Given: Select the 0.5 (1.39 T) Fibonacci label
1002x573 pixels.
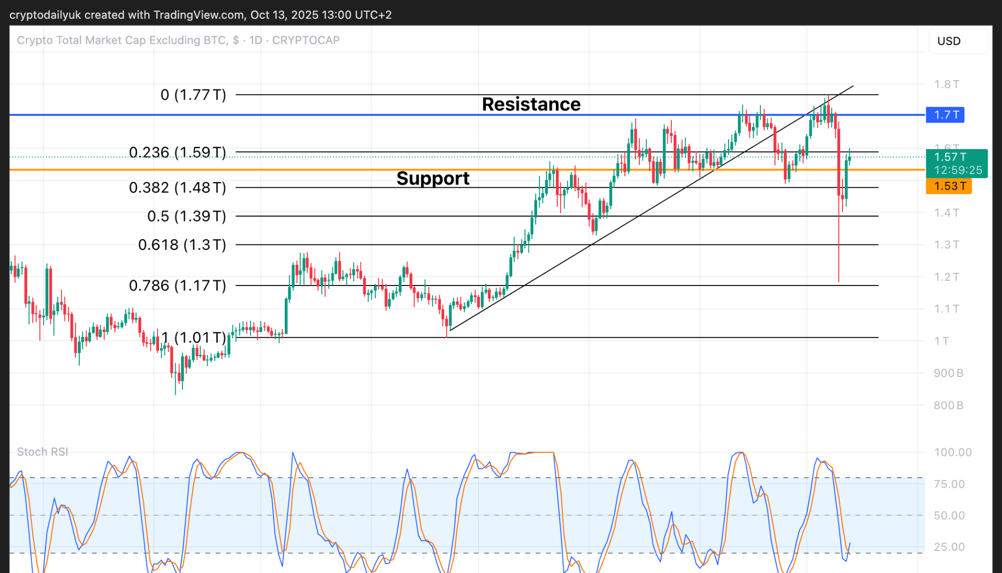Looking at the screenshot, I should point(186,216).
